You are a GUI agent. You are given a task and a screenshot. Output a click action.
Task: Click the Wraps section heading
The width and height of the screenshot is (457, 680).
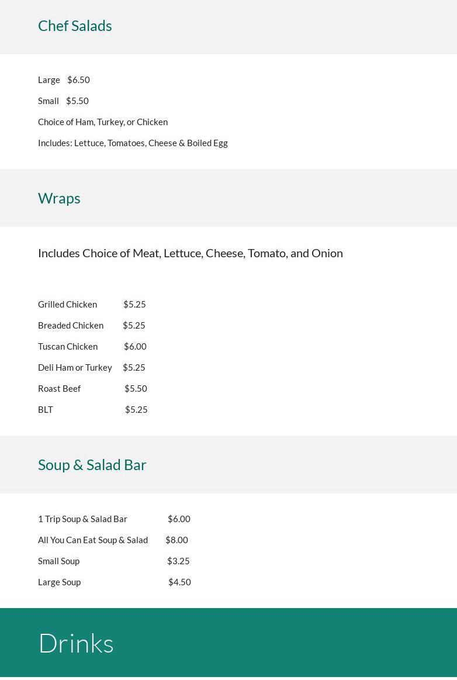click(59, 198)
